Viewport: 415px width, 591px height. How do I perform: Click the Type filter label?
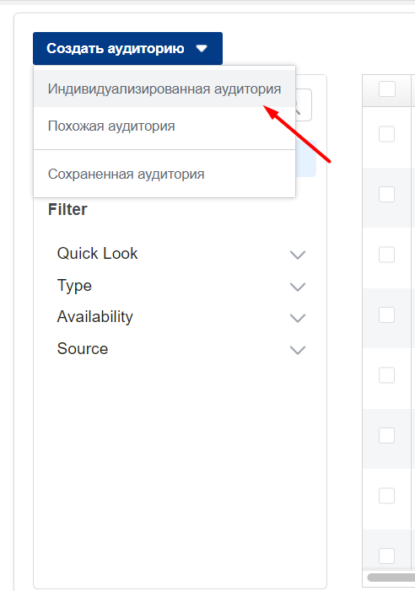(x=74, y=286)
